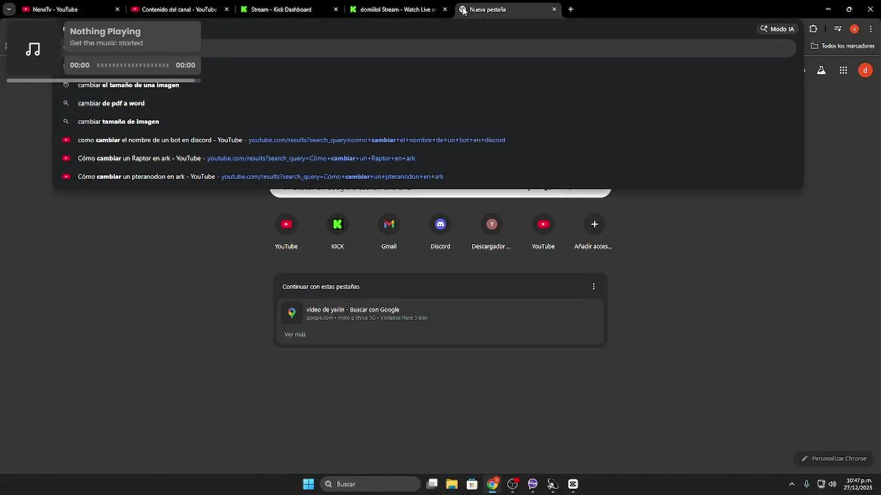881x495 pixels.
Task: Open a new tab with plus button
Action: point(571,10)
